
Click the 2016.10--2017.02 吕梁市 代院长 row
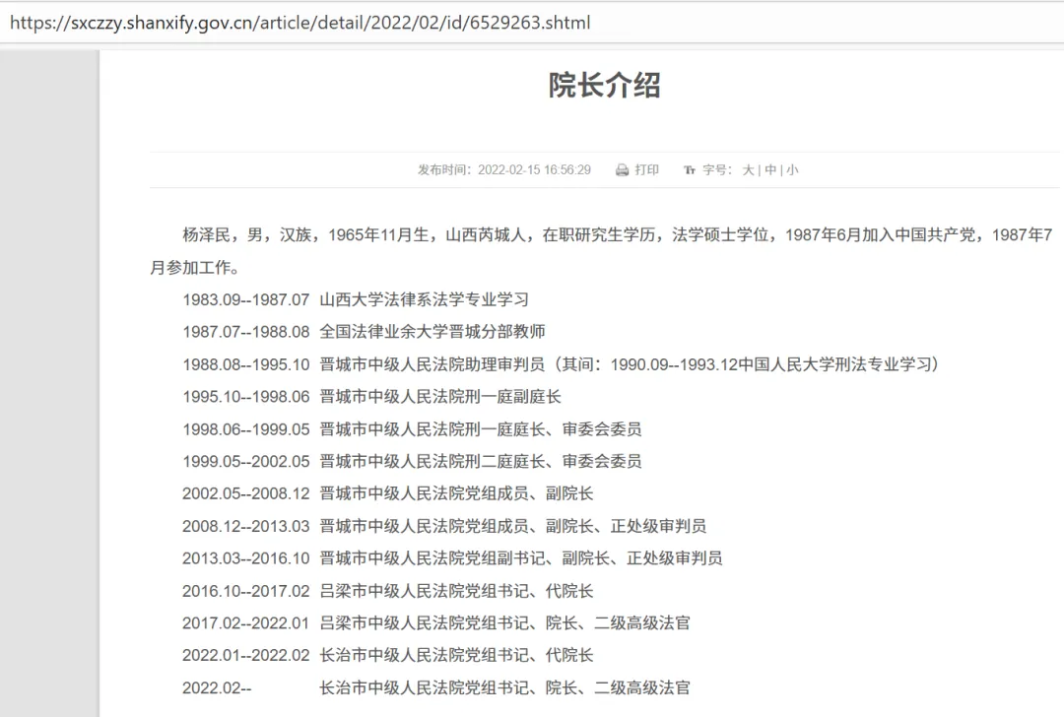(x=388, y=591)
